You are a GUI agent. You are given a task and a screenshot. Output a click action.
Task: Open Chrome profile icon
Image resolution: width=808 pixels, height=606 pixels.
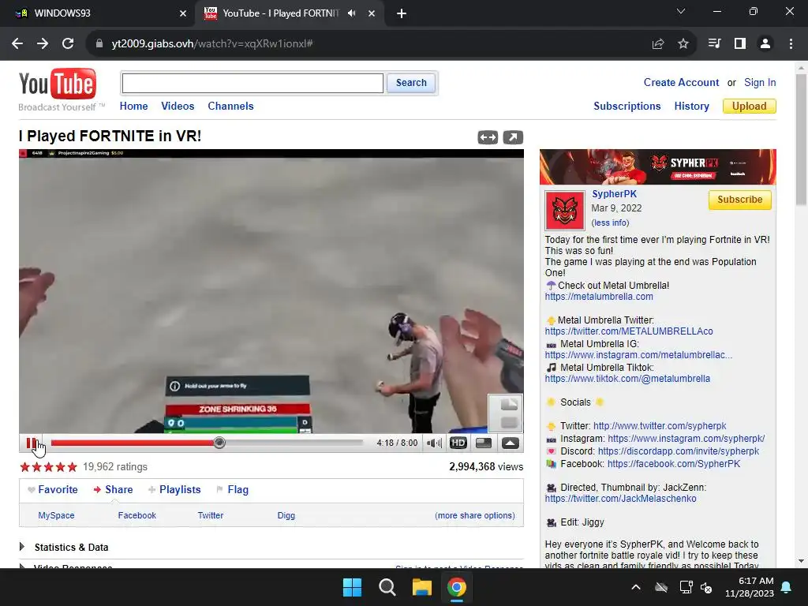pos(765,44)
